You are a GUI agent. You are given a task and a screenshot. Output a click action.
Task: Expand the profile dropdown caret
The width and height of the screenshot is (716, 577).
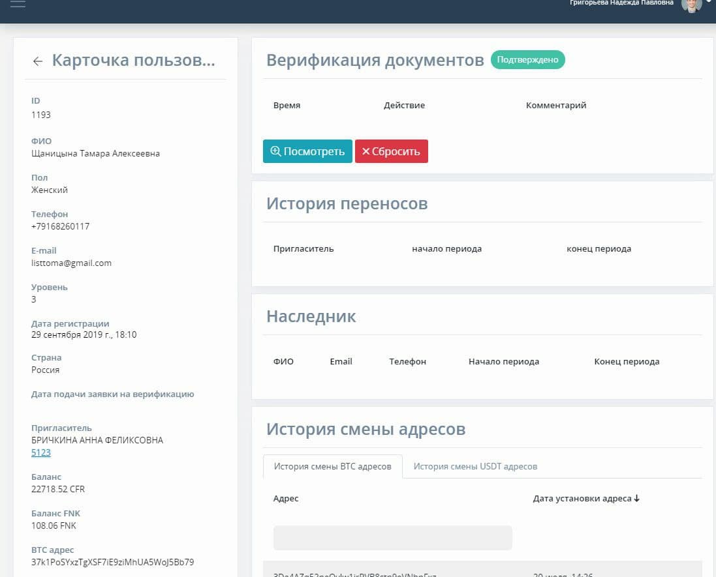709,3
